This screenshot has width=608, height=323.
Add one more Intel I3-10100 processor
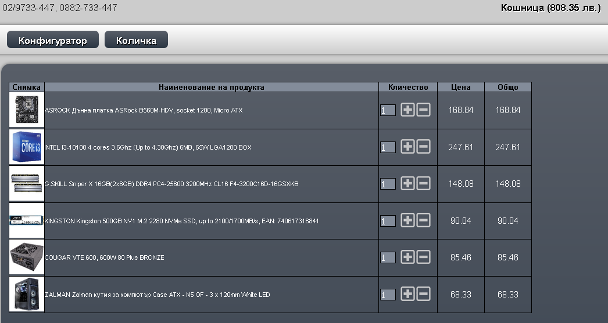[407, 147]
